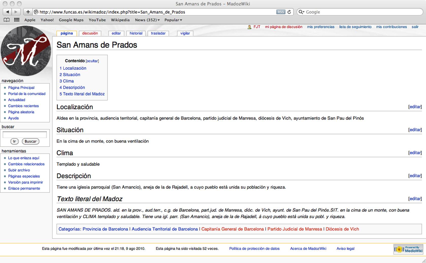Hide the table of contents with ocultar
The width and height of the screenshot is (426, 263).
pyautogui.click(x=92, y=61)
